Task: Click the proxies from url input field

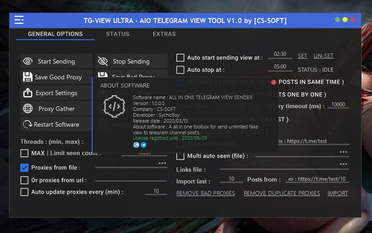Action: (x=131, y=179)
